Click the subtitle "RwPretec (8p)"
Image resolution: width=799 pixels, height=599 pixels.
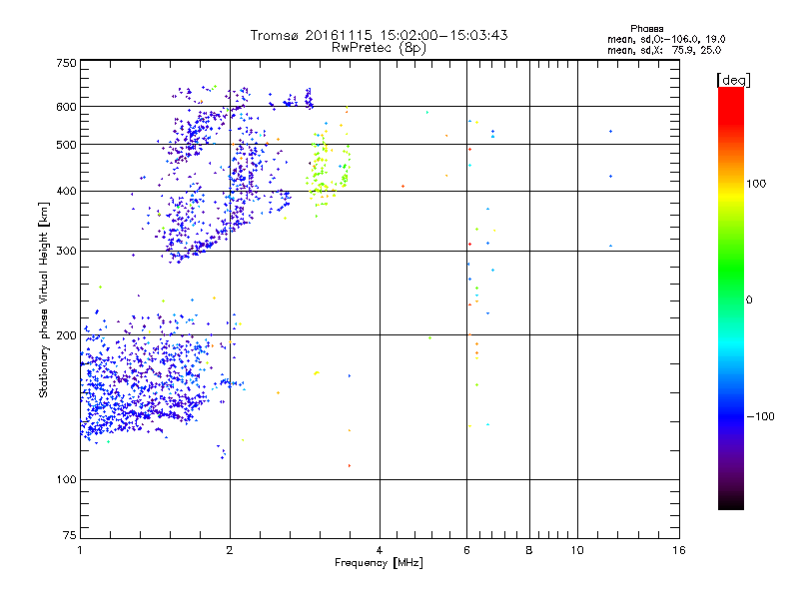tap(379, 48)
